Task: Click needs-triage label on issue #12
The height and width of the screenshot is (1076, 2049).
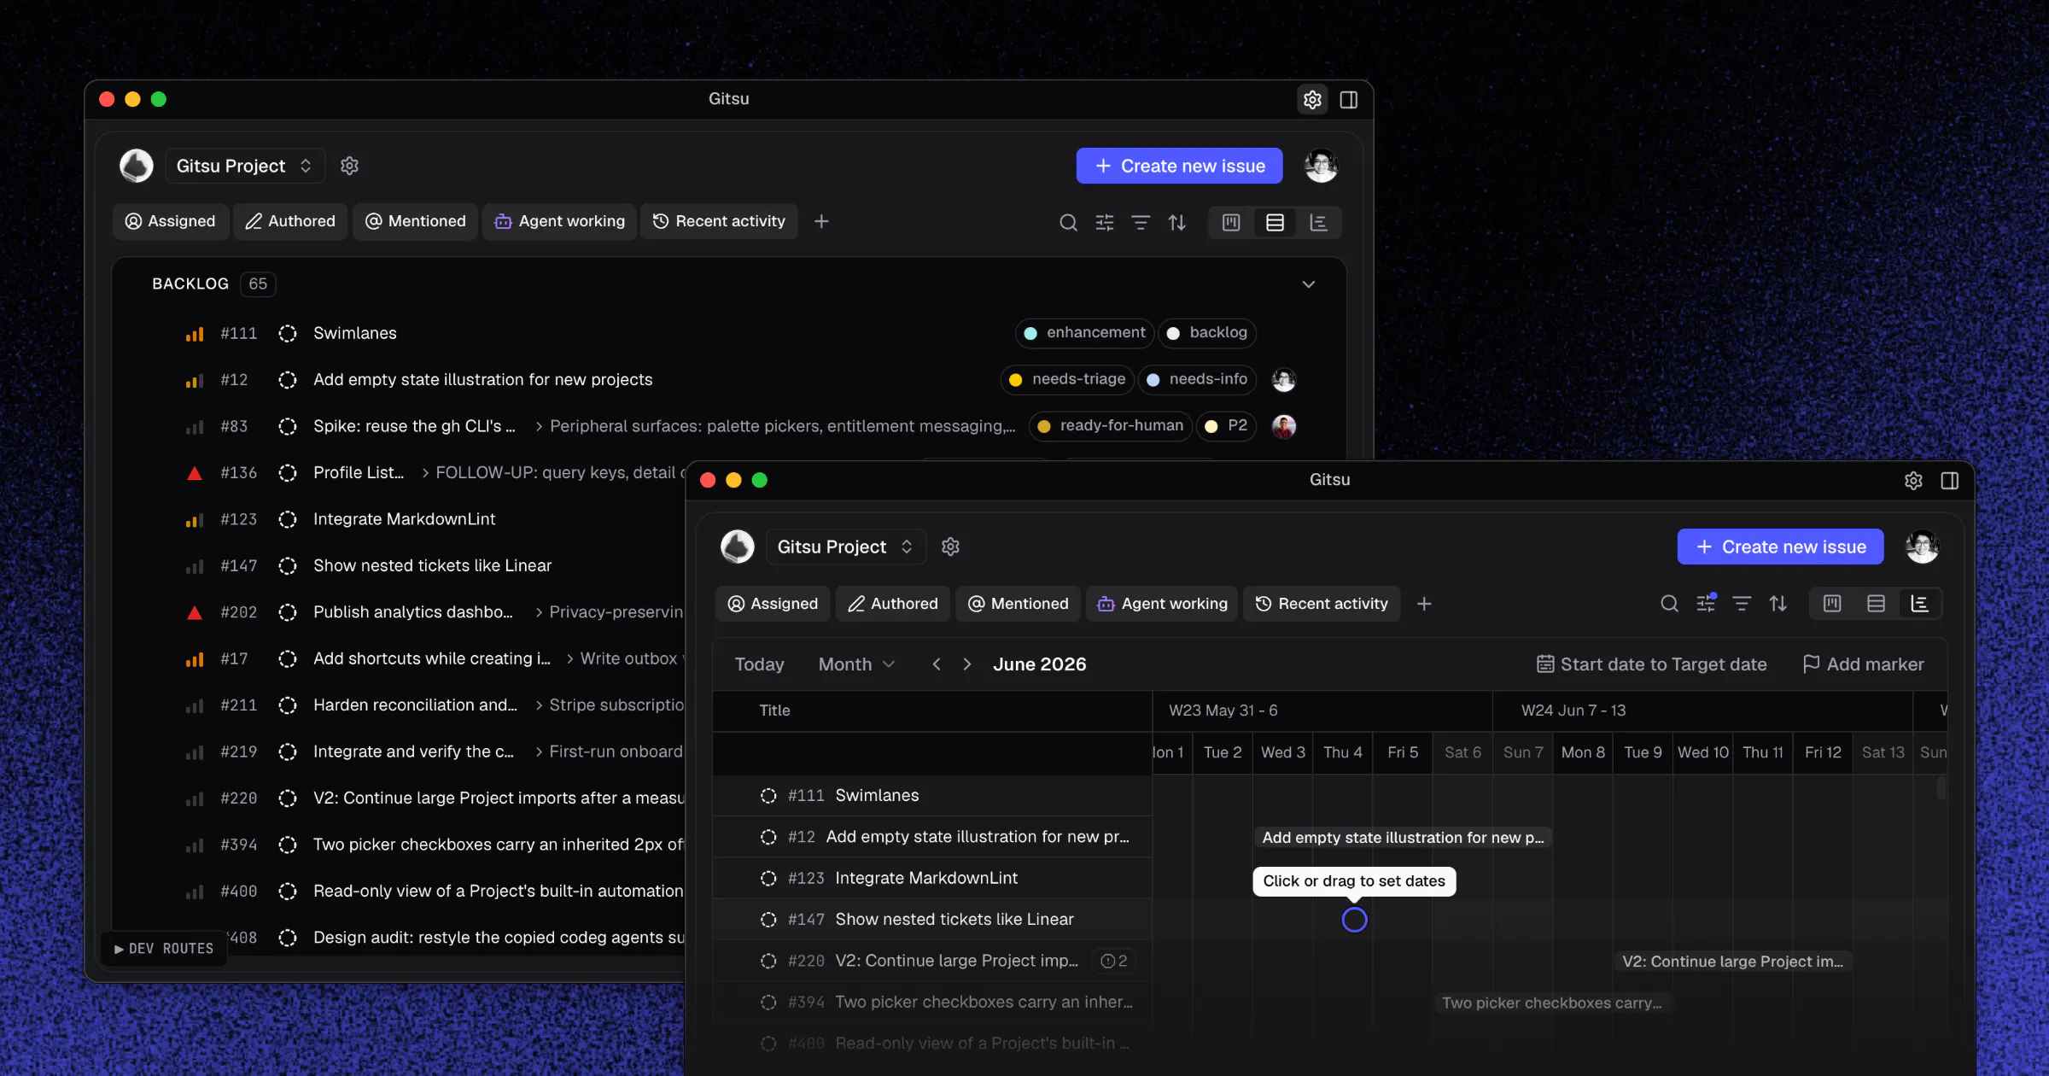Action: click(x=1067, y=379)
